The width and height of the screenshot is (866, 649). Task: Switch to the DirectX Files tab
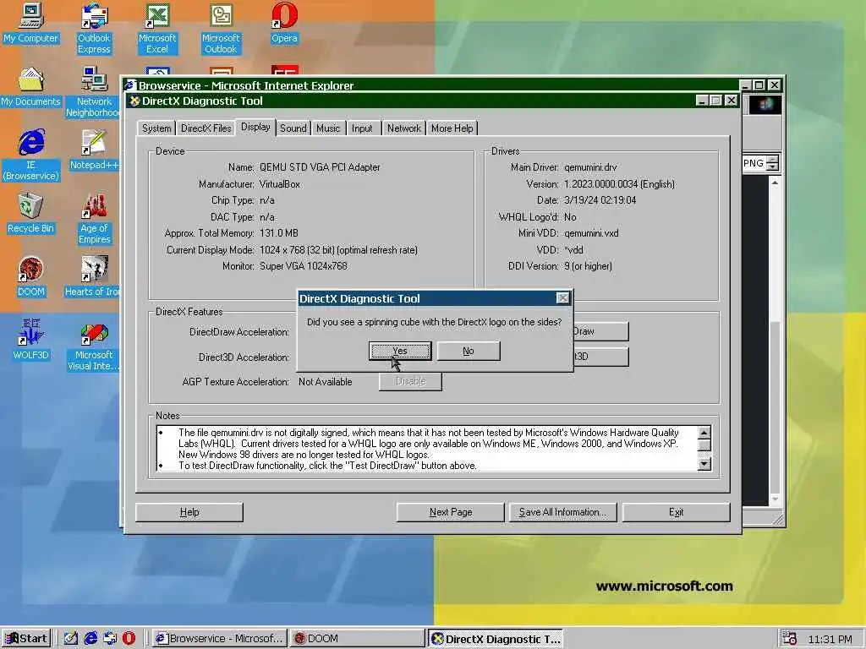click(206, 128)
